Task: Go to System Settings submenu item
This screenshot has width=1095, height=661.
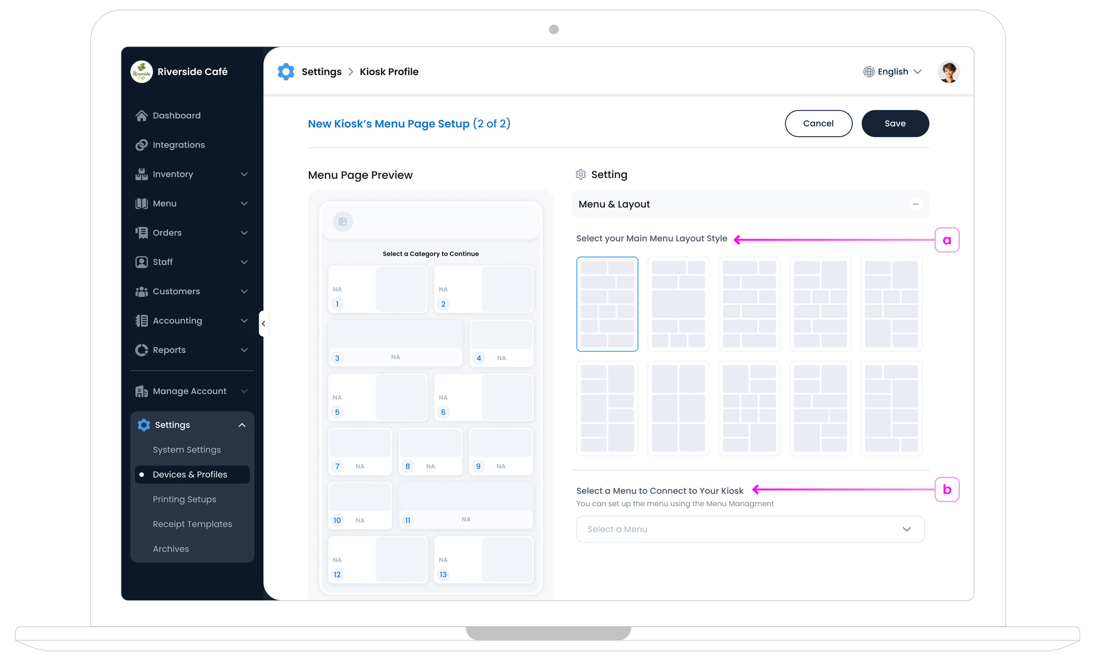Action: 187,450
